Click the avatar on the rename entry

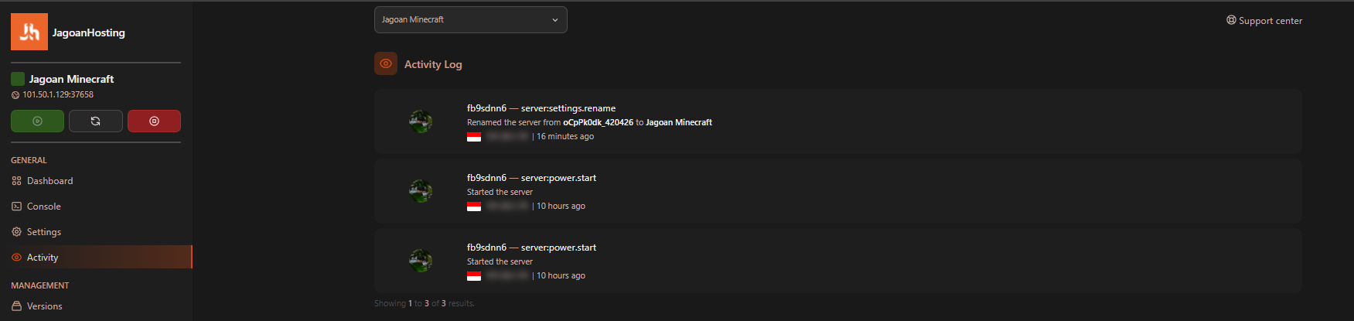pos(421,121)
